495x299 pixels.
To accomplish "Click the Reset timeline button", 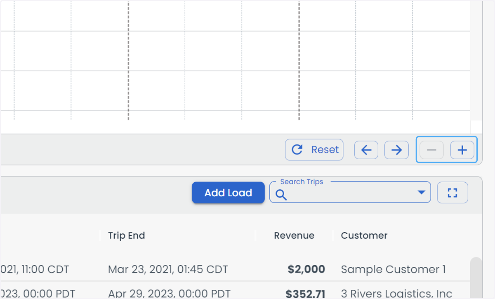I will [314, 150].
